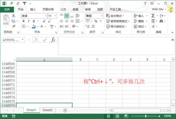Click the fill color bucket swatch
The image size is (176, 119).
point(34,27)
